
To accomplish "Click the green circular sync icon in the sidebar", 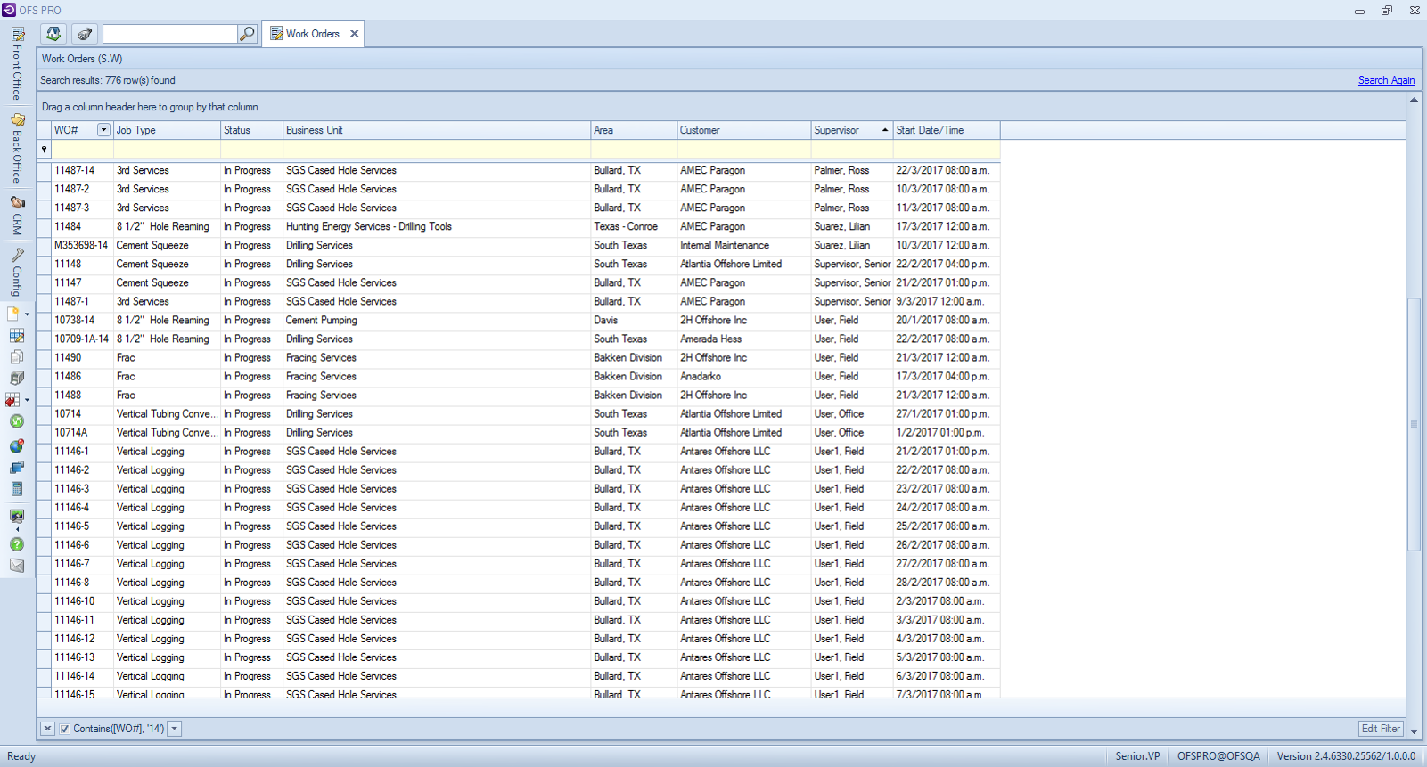I will coord(17,421).
